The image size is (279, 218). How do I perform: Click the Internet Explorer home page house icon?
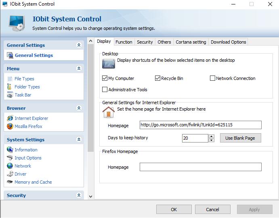[x=108, y=112]
